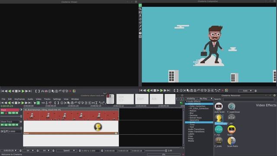The height and width of the screenshot is (156, 277).
Task: Select the F_super2xsai effect icon
Action: [x=232, y=107]
